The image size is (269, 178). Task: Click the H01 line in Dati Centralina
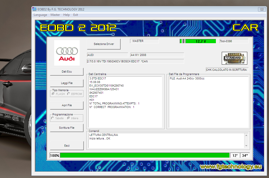click(92, 100)
